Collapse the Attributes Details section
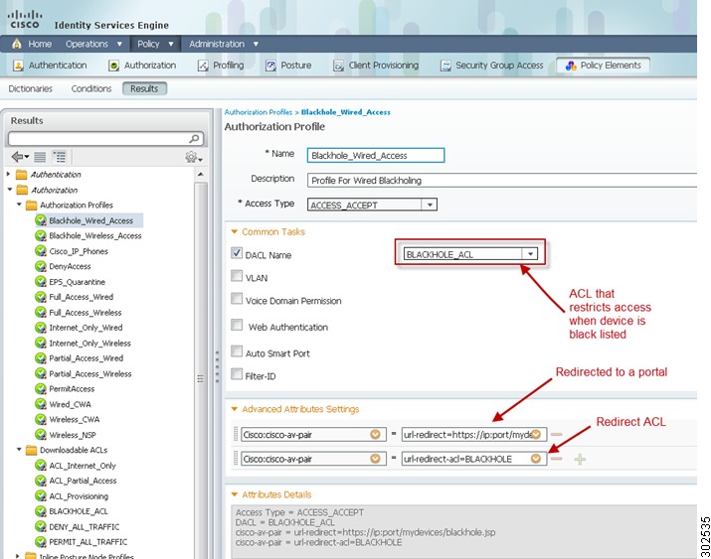The height and width of the screenshot is (559, 711). [x=235, y=494]
